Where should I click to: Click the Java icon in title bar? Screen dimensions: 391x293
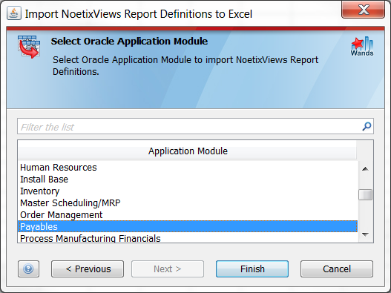tap(14, 13)
